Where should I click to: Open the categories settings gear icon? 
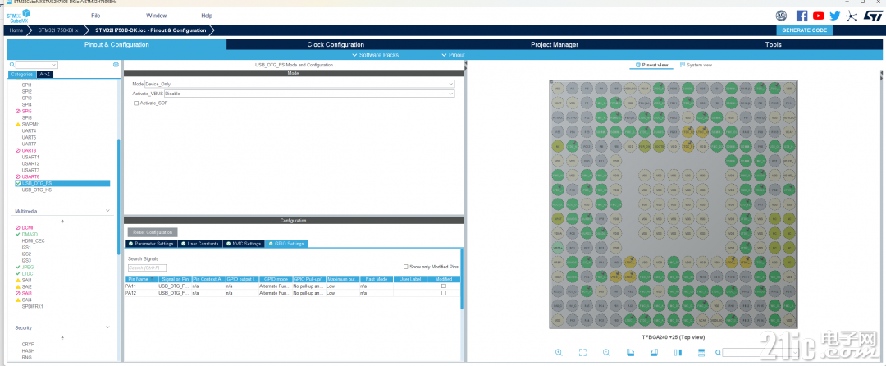point(116,64)
